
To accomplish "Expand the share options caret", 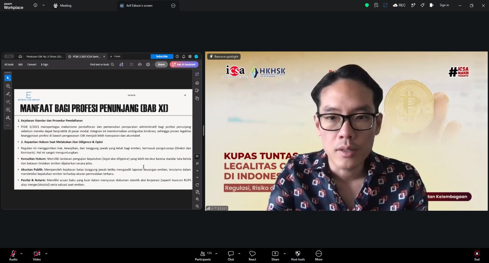I will click(x=285, y=254).
